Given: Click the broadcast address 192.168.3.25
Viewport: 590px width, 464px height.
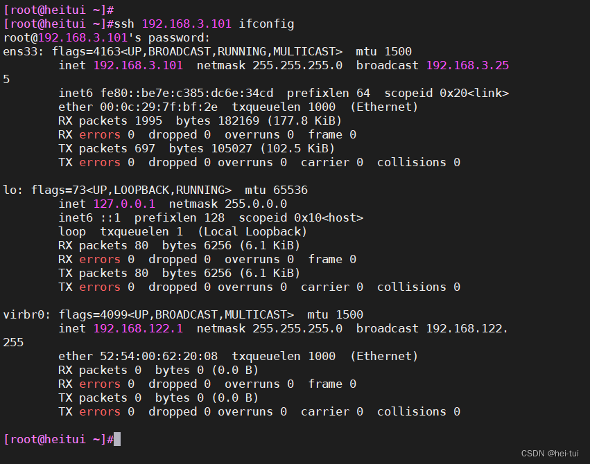Looking at the screenshot, I should [467, 65].
